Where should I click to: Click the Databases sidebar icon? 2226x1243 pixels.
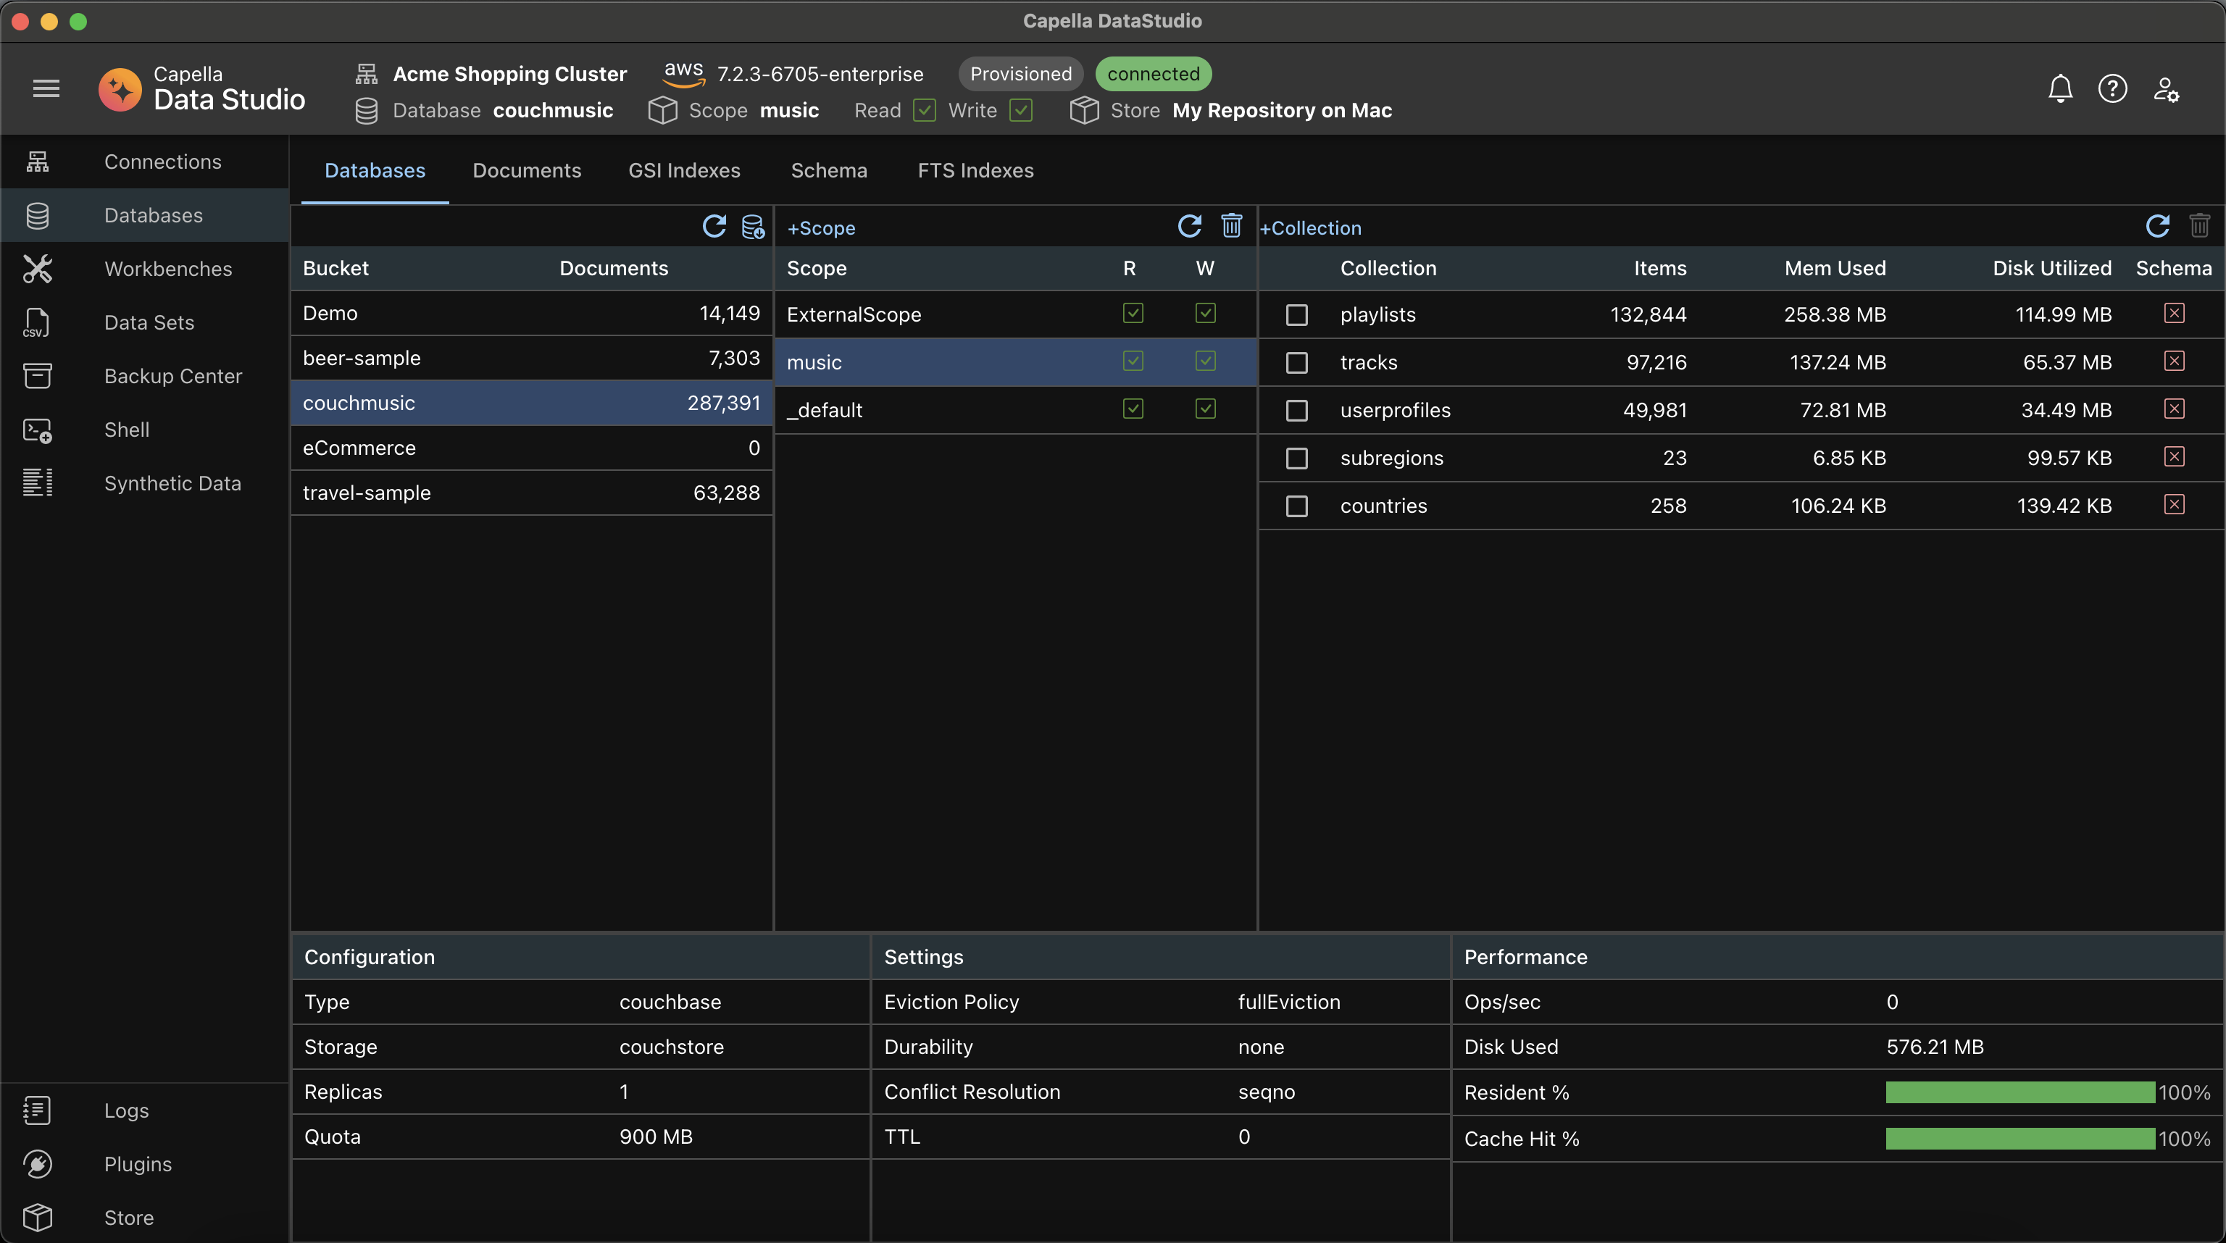tap(37, 215)
